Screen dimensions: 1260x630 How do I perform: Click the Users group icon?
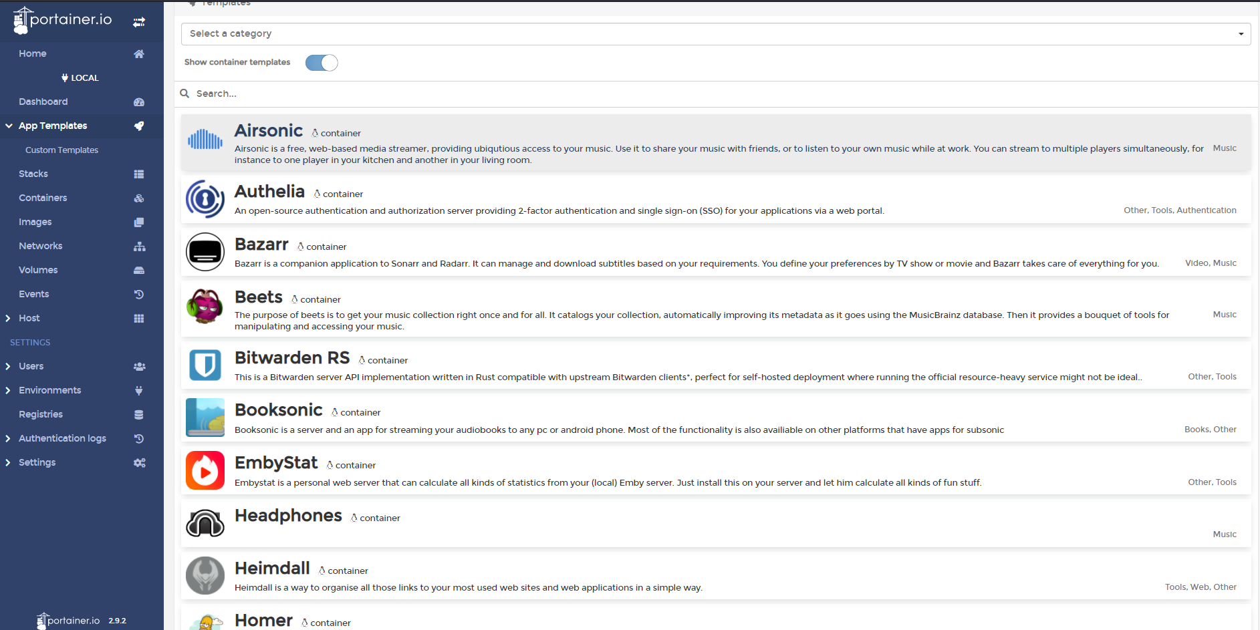pyautogui.click(x=139, y=367)
